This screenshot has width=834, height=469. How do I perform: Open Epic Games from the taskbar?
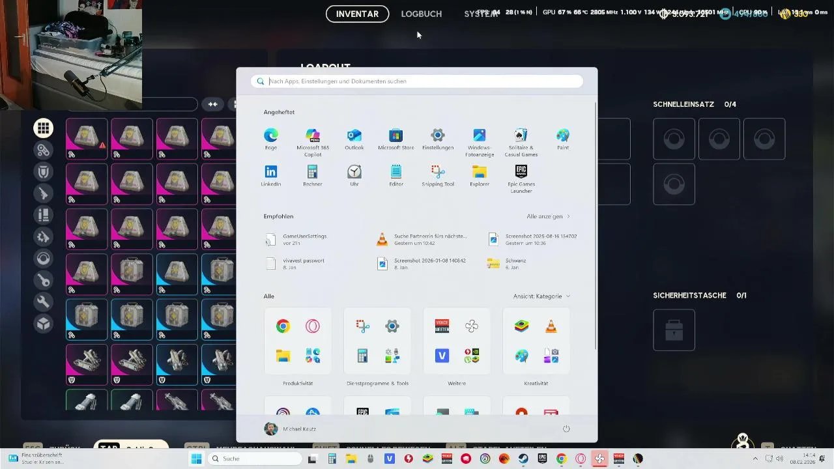[542, 459]
